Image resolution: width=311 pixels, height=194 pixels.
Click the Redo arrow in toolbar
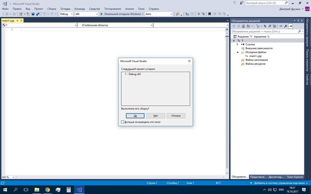52,14
